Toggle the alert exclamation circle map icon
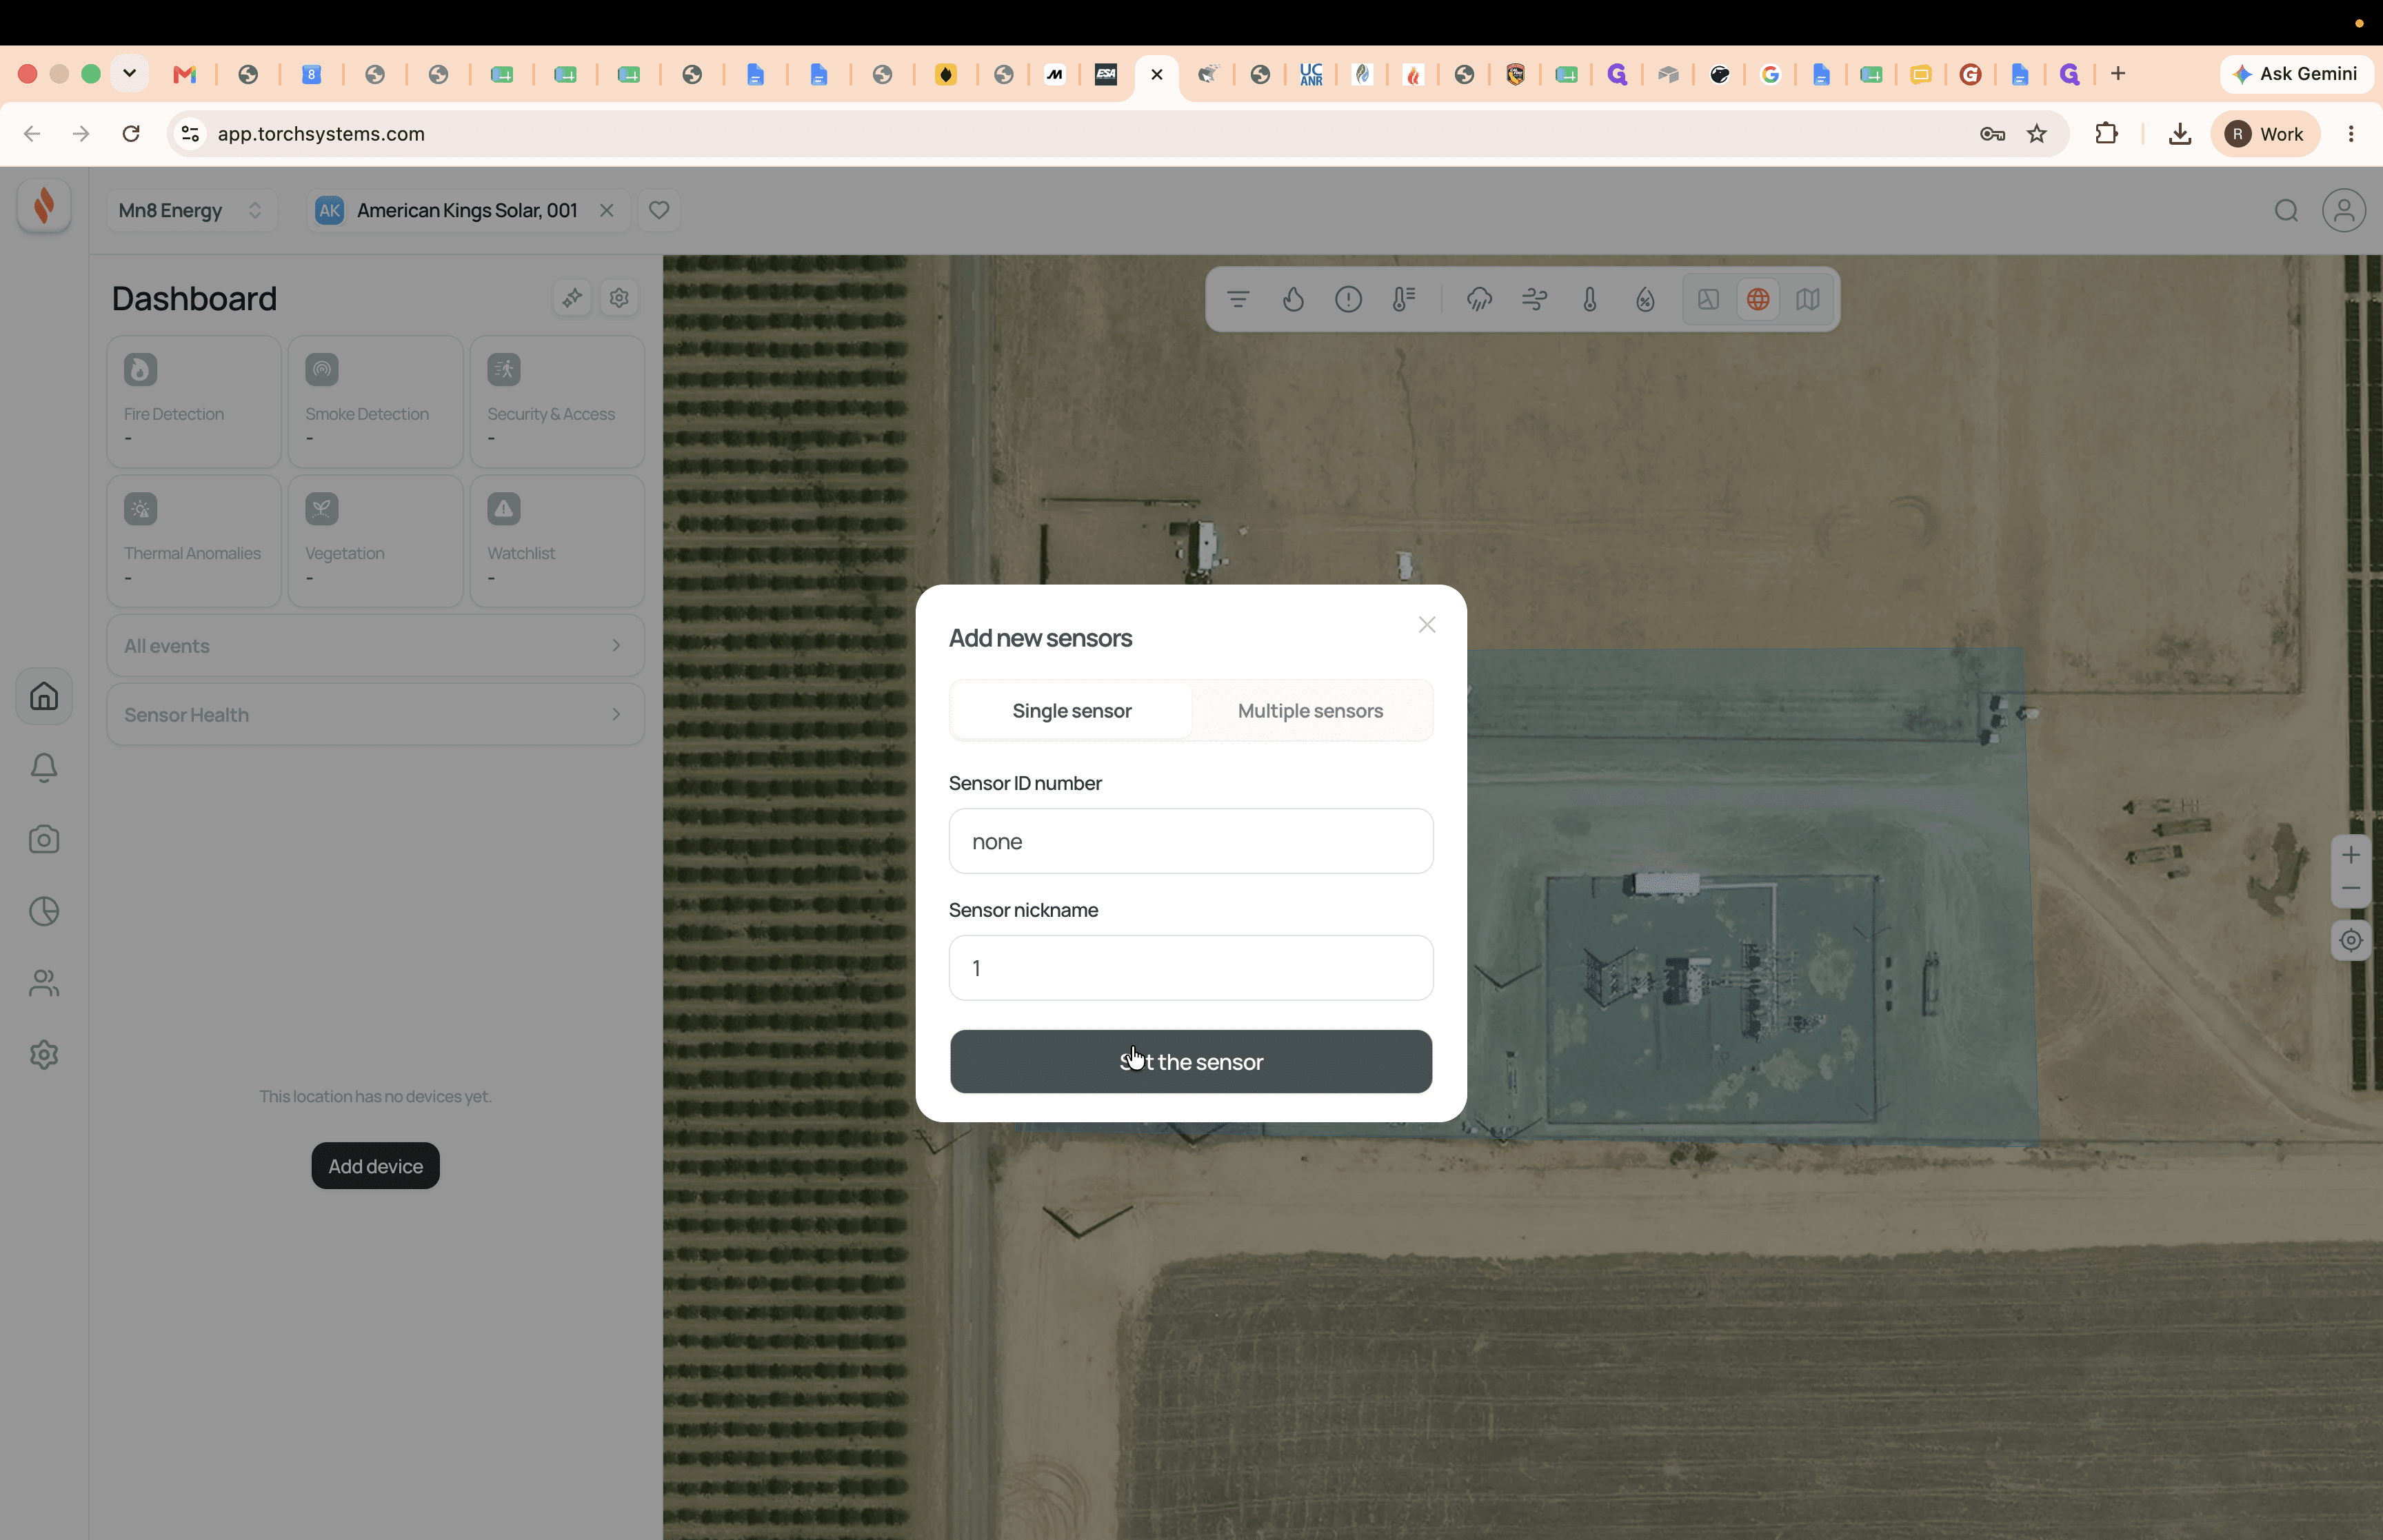Screen dimensions: 2383x1540 click(x=1348, y=299)
